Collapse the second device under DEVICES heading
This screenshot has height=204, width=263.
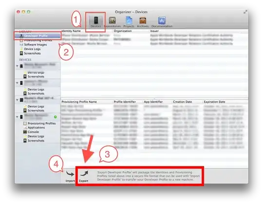(x=17, y=83)
